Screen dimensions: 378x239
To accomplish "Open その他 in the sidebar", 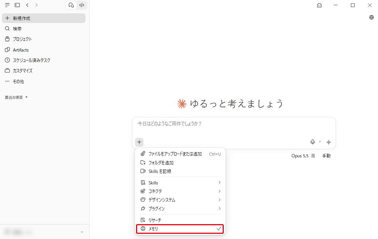I will (43, 82).
